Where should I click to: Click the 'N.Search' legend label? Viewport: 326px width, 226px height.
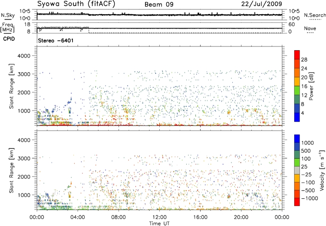click(x=315, y=15)
